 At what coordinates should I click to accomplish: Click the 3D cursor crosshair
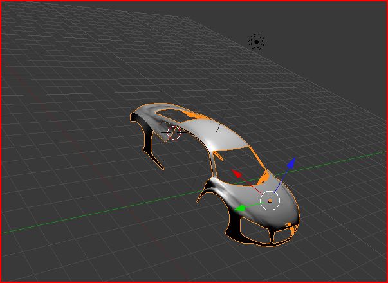pyautogui.click(x=174, y=132)
